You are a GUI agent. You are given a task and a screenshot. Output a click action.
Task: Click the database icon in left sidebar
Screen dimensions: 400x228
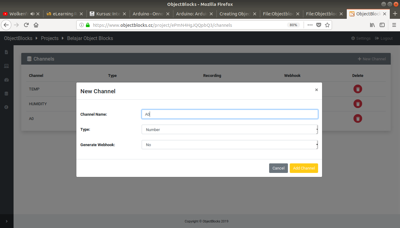click(6, 94)
